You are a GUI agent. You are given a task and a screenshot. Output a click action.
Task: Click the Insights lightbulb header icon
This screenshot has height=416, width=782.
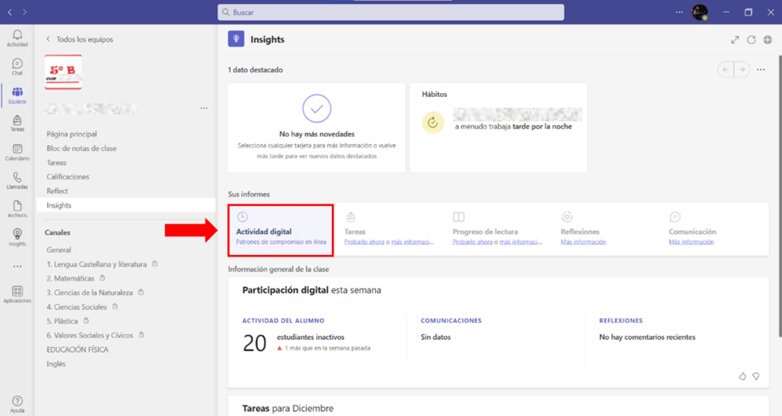(x=236, y=38)
